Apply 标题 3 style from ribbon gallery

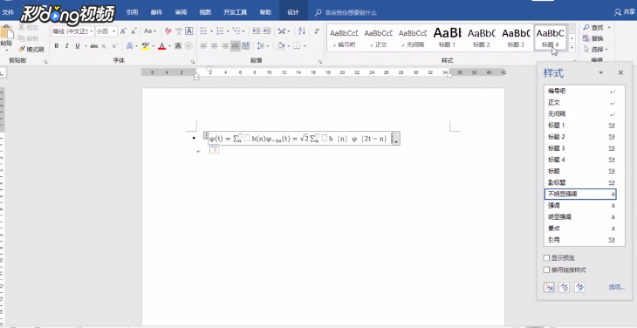pos(516,38)
